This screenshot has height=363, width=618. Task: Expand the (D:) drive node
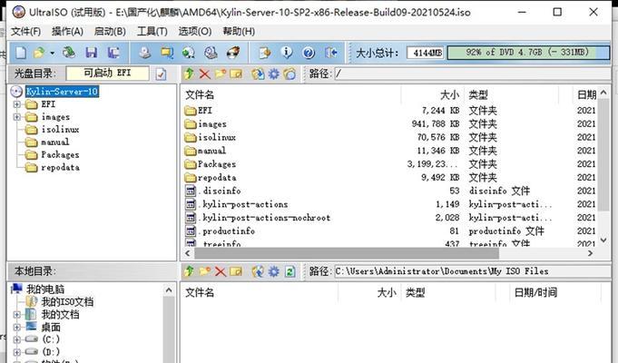tap(17, 352)
